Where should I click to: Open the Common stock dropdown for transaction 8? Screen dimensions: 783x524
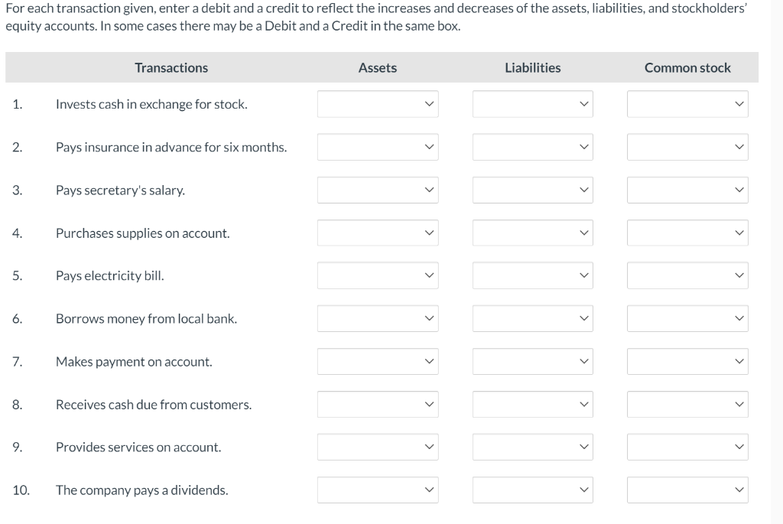coord(687,404)
